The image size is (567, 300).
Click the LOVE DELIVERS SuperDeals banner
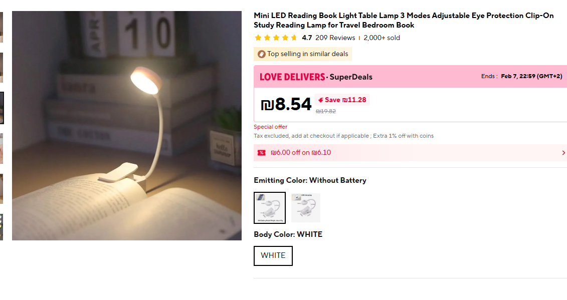coord(316,77)
